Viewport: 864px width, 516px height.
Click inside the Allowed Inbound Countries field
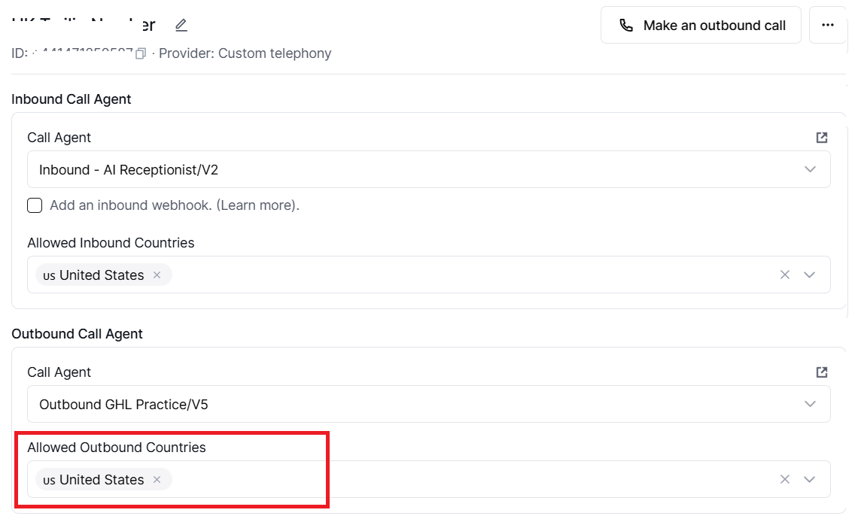click(x=467, y=275)
